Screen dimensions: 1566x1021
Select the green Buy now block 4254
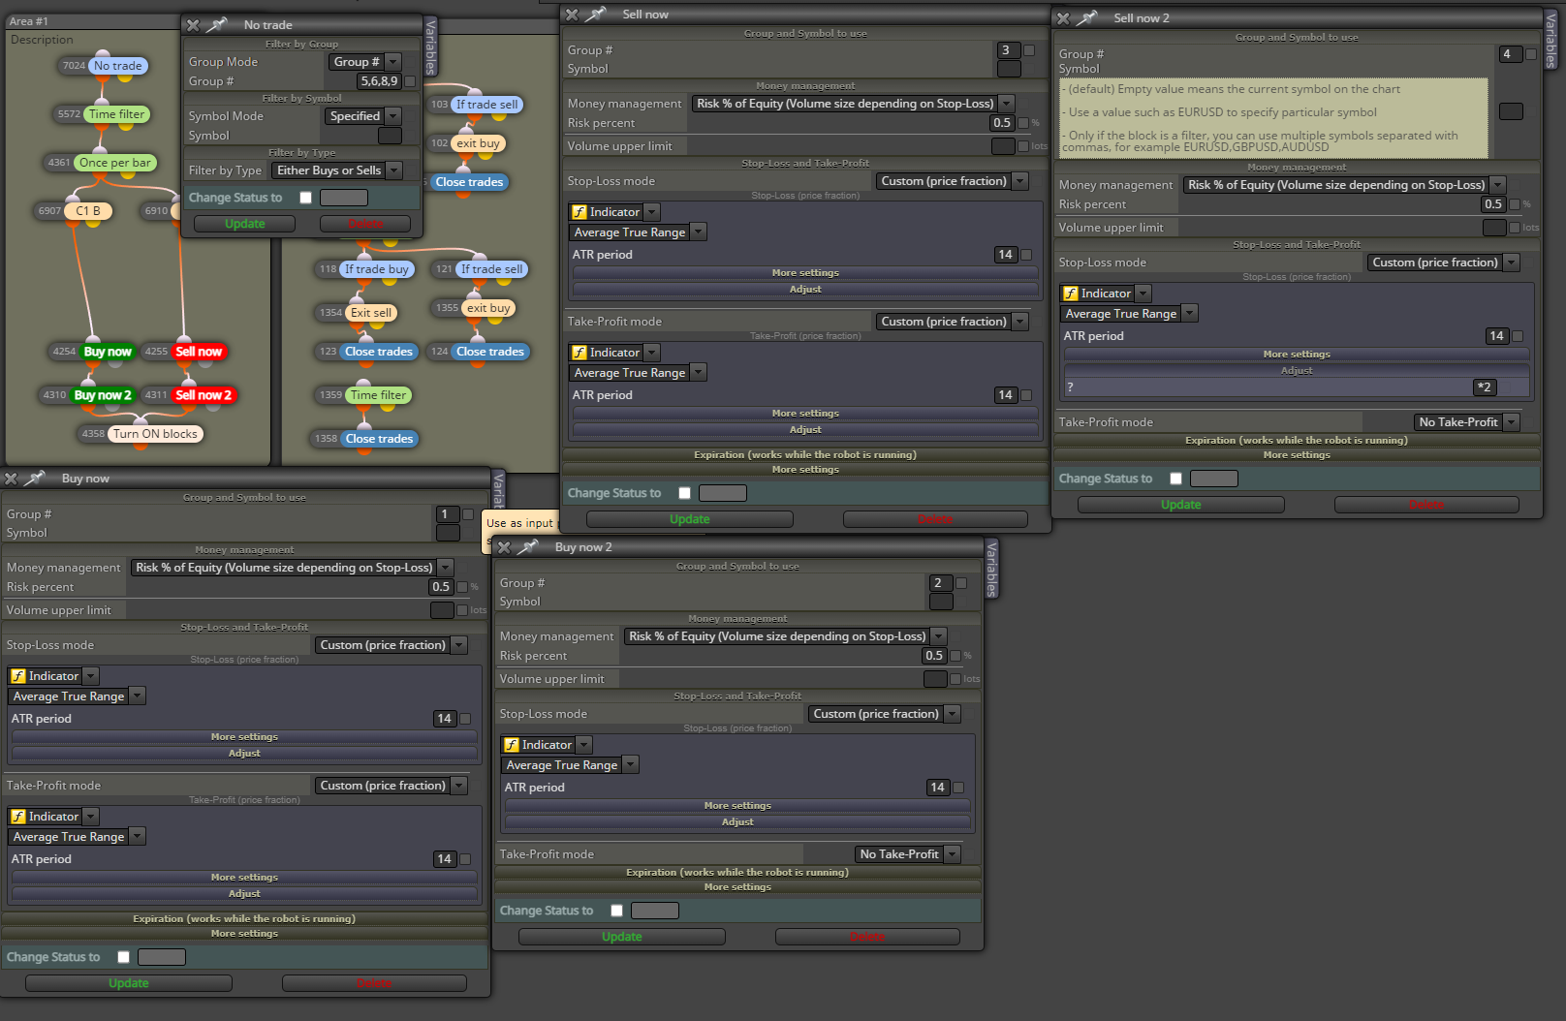point(108,352)
